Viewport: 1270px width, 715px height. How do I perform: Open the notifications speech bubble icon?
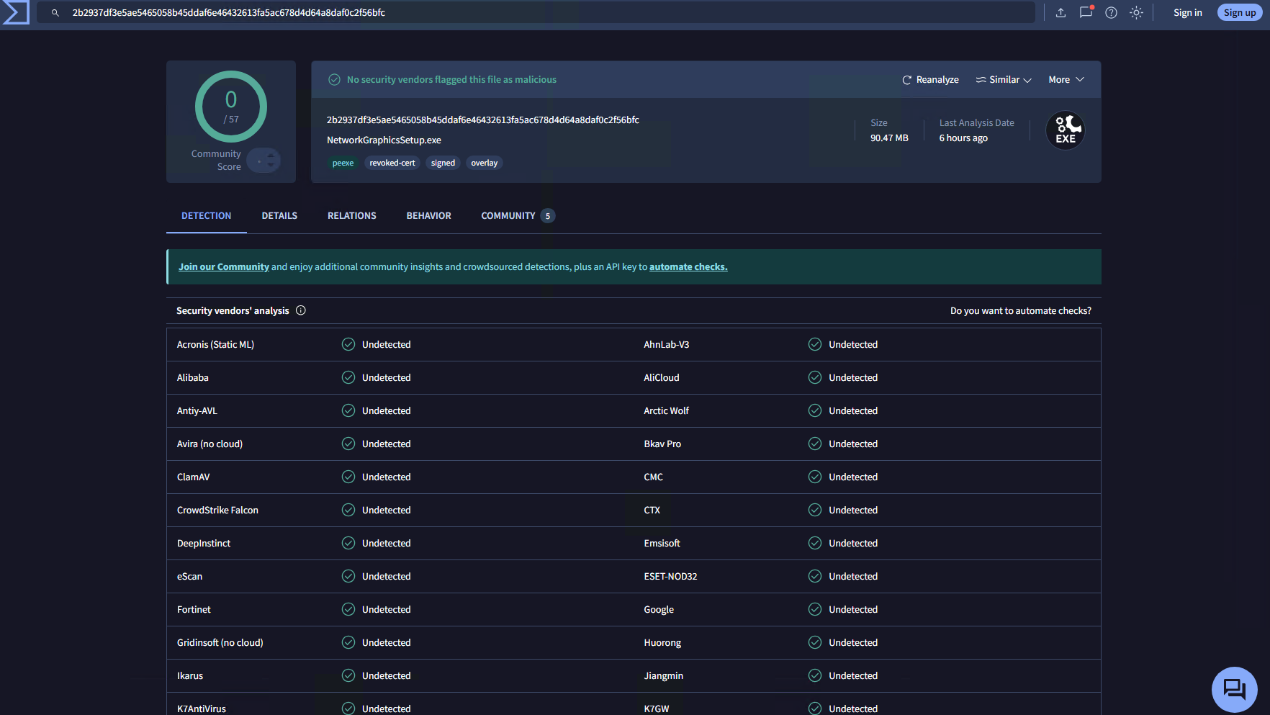pos(1086,12)
